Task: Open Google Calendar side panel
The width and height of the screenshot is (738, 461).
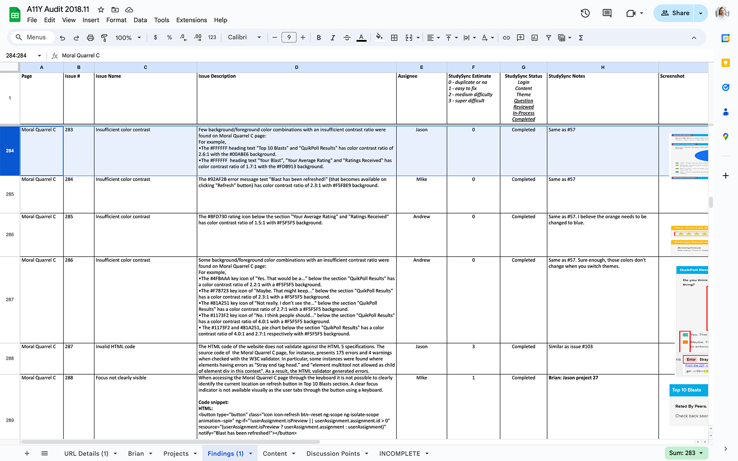Action: click(726, 38)
